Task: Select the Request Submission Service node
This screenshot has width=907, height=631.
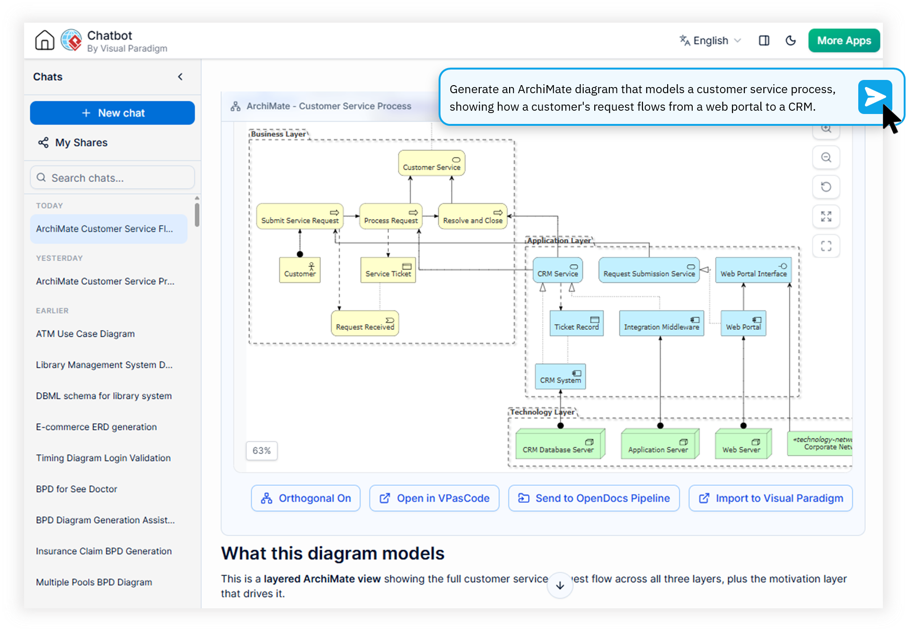Action: [x=649, y=270]
